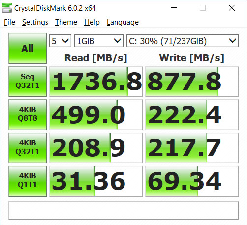Click the CrystalDiskMark app icon in title bar

(x=7, y=8)
